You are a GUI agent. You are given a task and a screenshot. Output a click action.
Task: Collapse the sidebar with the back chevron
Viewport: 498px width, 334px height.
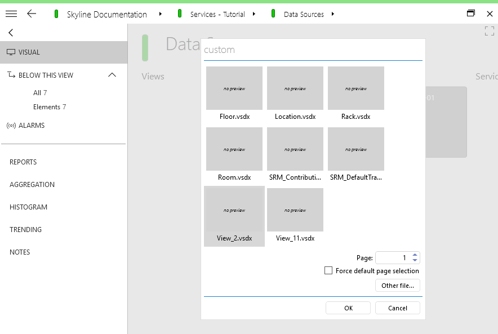coord(10,33)
